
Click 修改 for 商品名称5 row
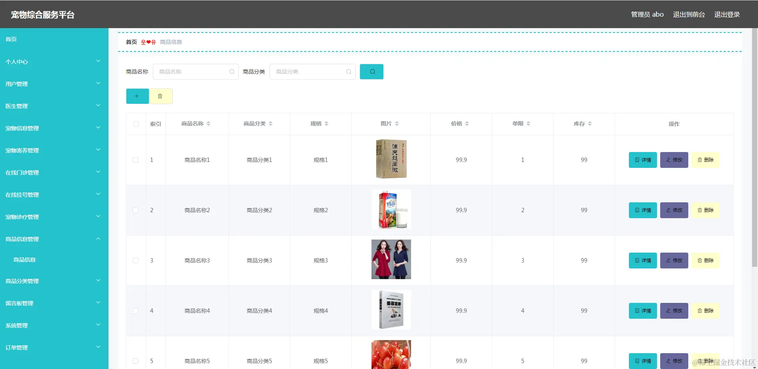[x=674, y=361]
